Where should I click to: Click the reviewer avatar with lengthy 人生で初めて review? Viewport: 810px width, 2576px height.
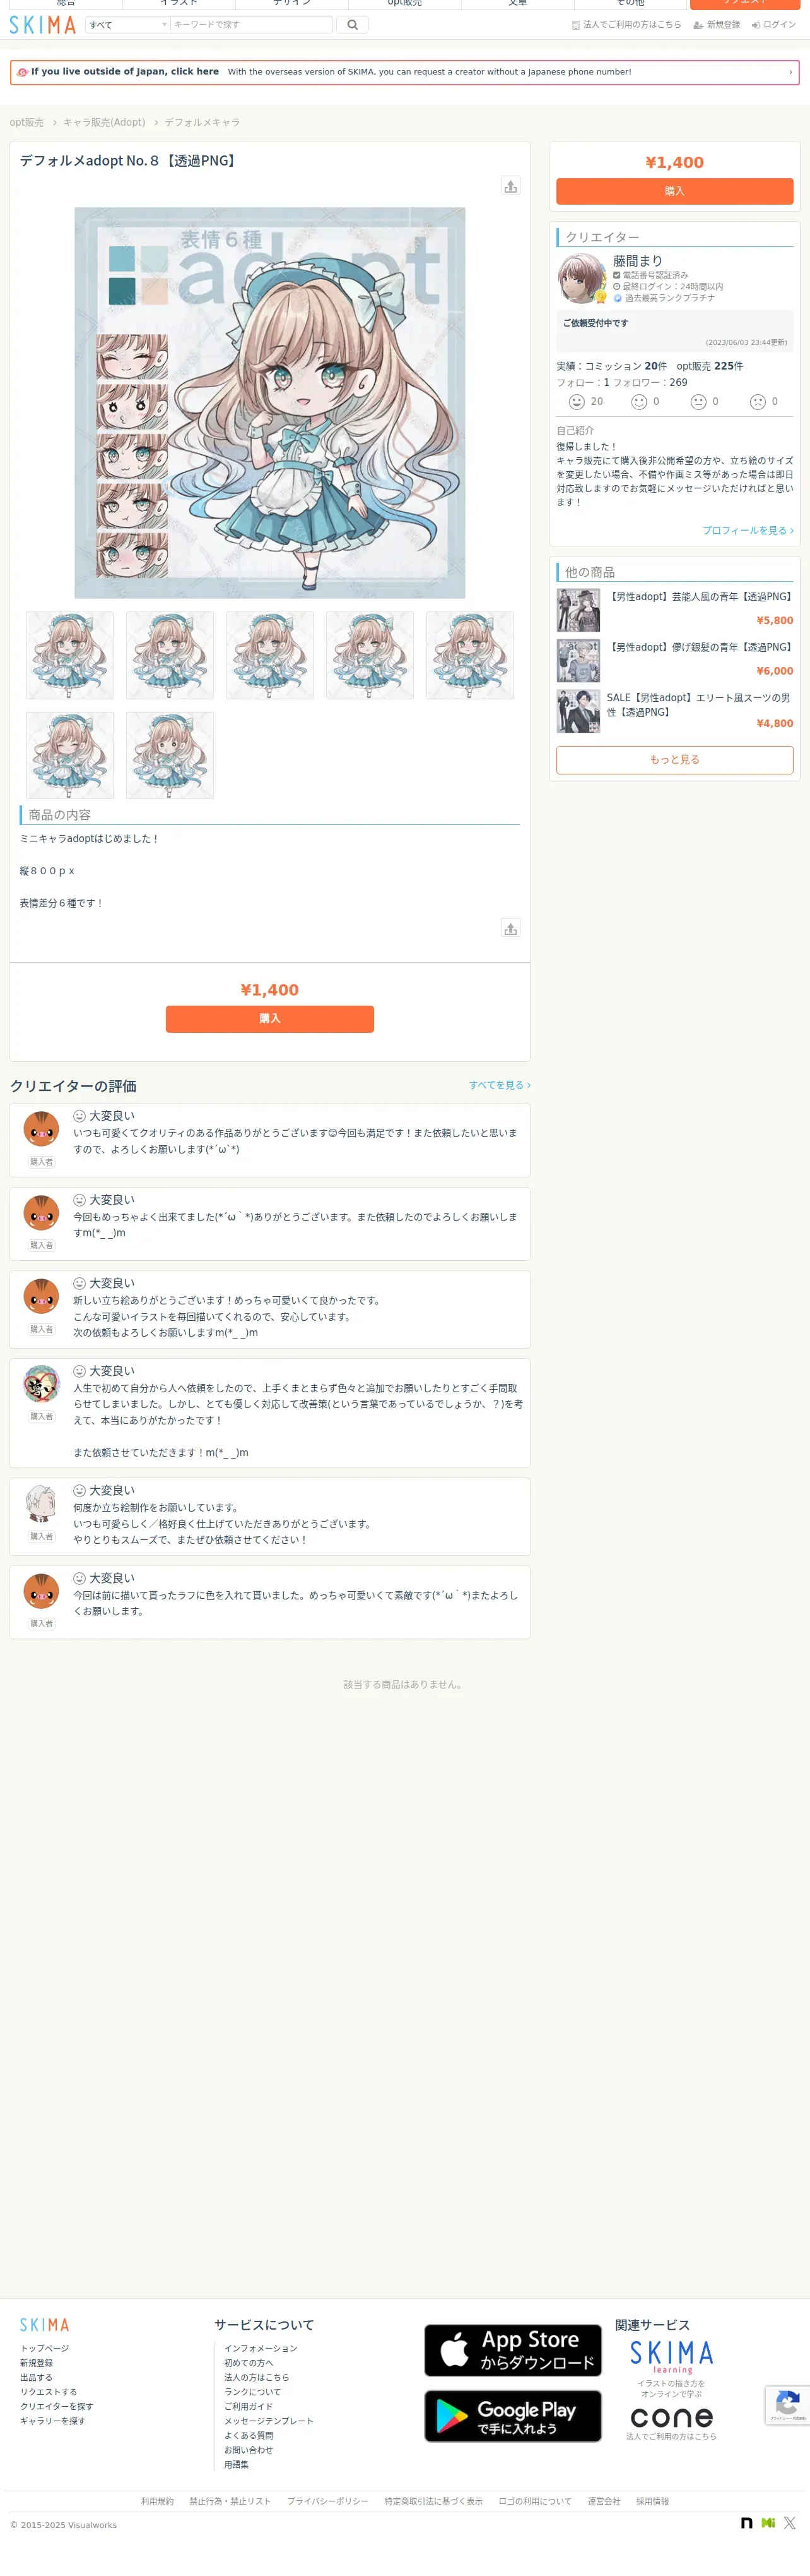tap(41, 1383)
